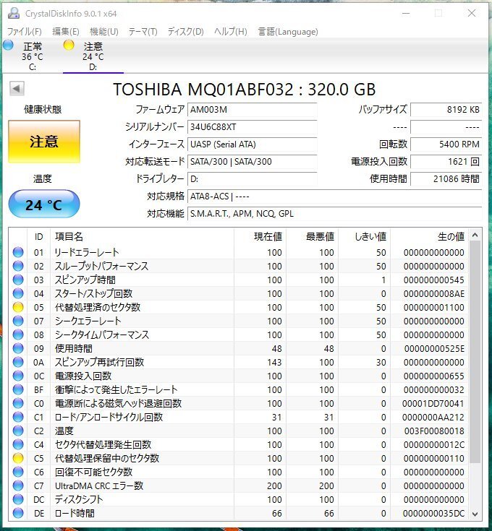Click the blue status icon for ID DE
The image size is (492, 531).
point(18,513)
